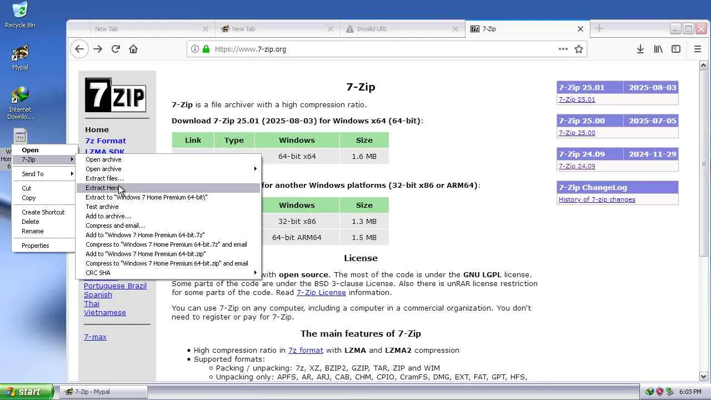Viewport: 711px width, 400px height.
Task: Click the green globe icon in system tray
Action: (649, 392)
